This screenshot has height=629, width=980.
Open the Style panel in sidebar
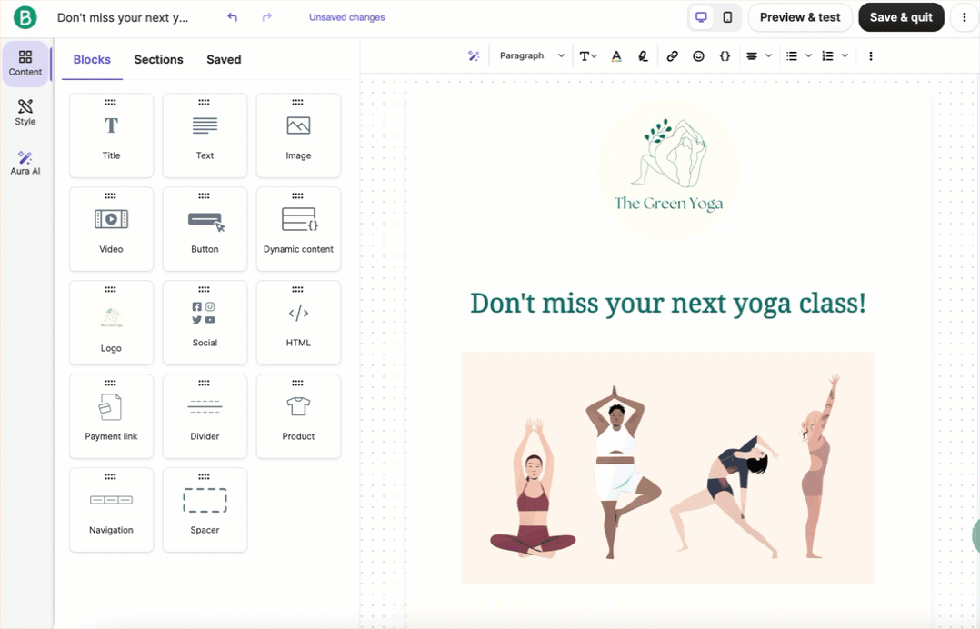coord(25,113)
